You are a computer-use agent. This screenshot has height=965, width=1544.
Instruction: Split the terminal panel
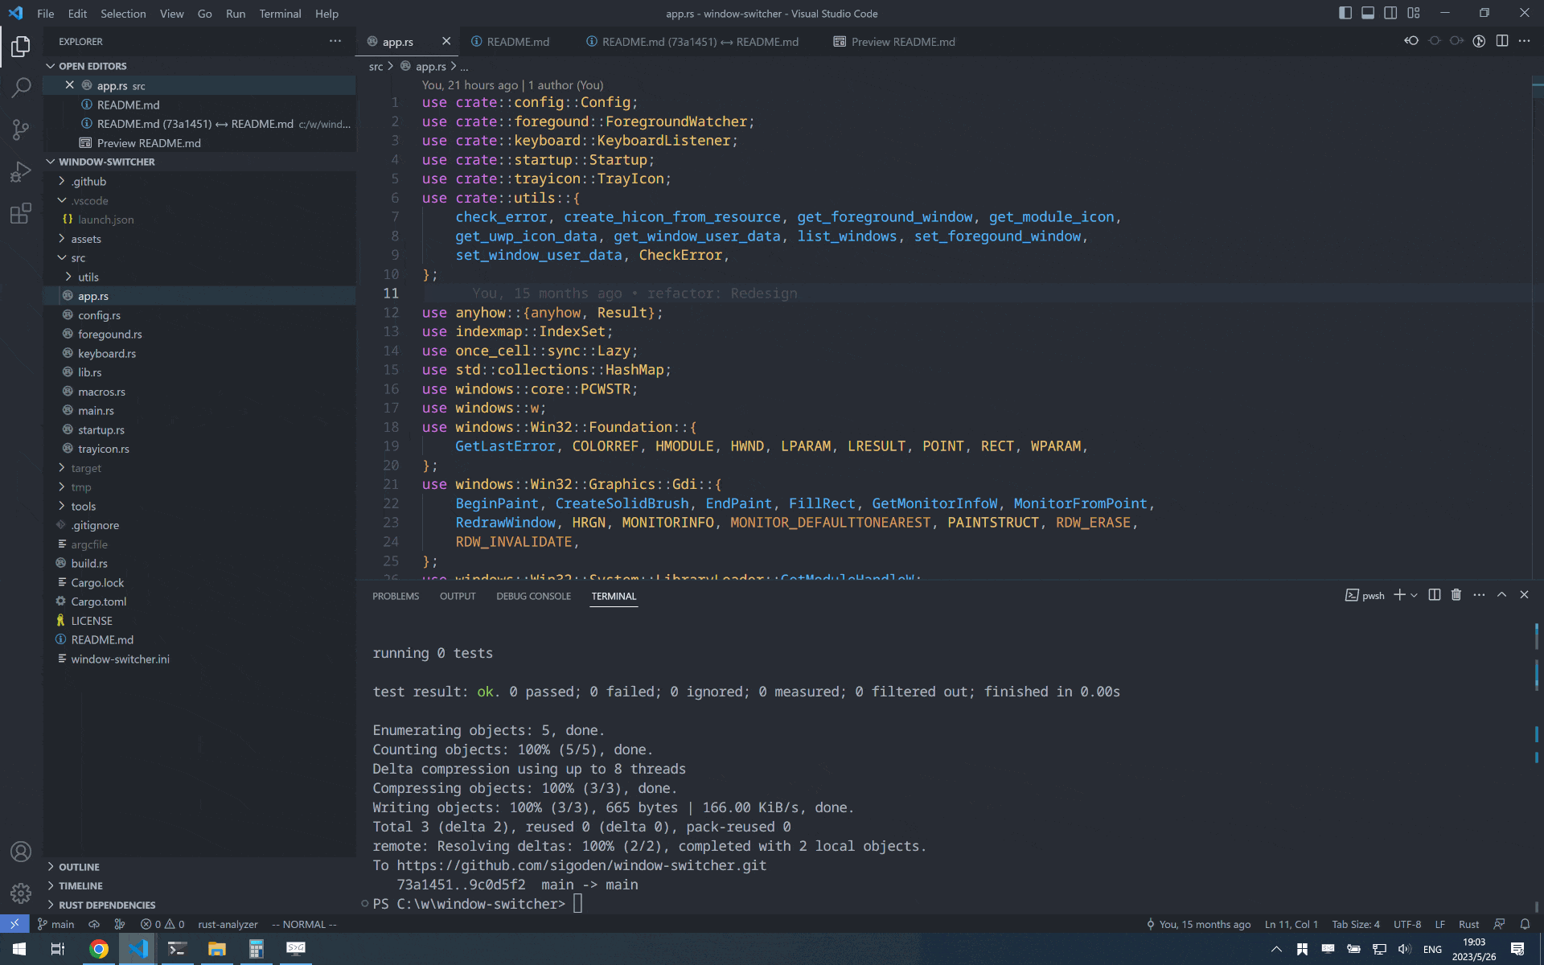(1434, 595)
